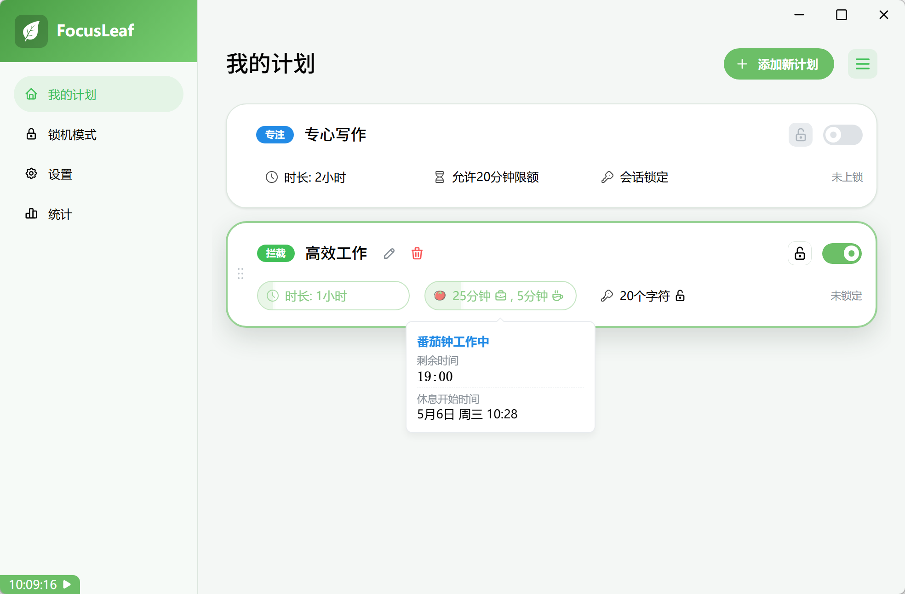This screenshot has width=905, height=594.
Task: Edit 高效工作 with the pencil icon
Action: point(389,253)
